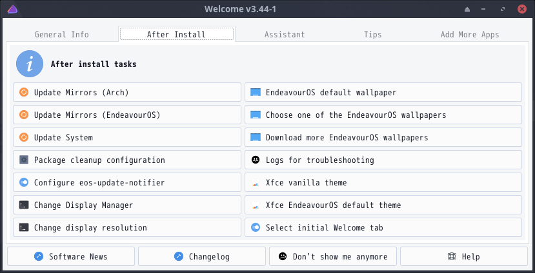Click the terminal icon beside Change display resolution
The image size is (535, 273).
click(24, 227)
